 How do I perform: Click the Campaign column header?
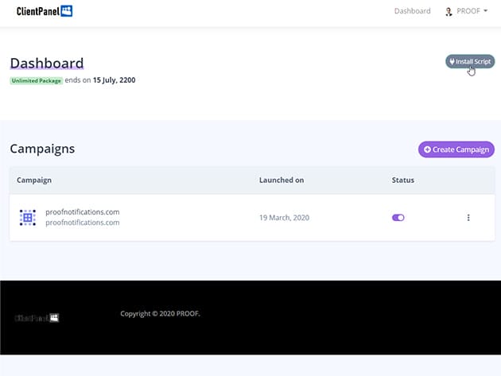(34, 180)
